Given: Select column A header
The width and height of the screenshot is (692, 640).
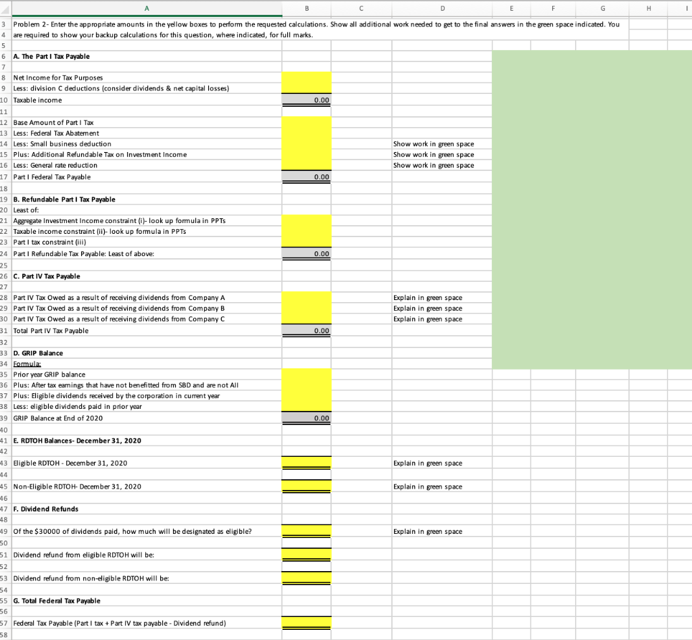Looking at the screenshot, I should [x=147, y=7].
